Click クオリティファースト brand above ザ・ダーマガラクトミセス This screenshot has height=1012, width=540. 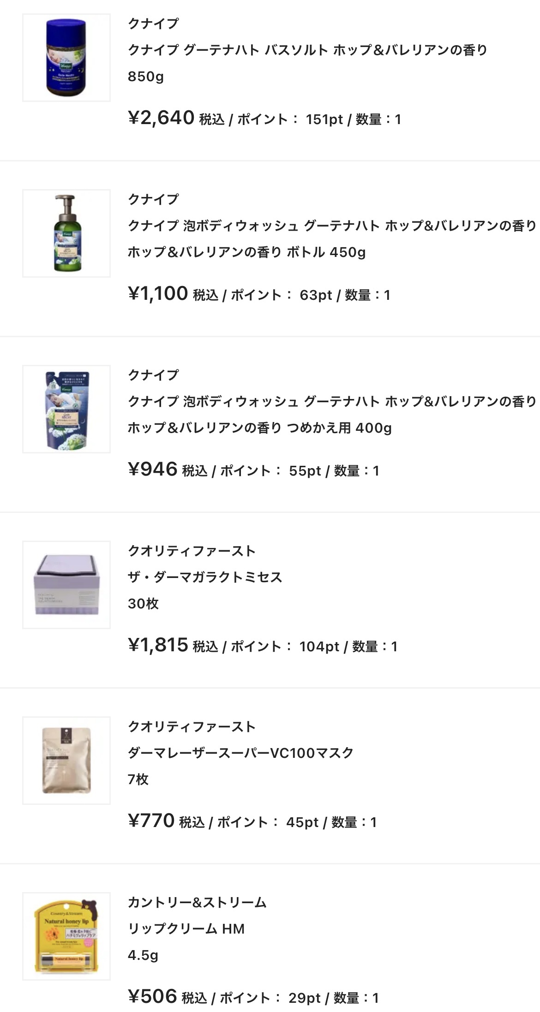pyautogui.click(x=192, y=551)
